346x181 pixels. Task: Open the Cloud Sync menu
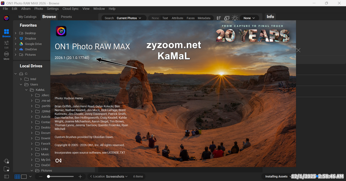[70, 9]
